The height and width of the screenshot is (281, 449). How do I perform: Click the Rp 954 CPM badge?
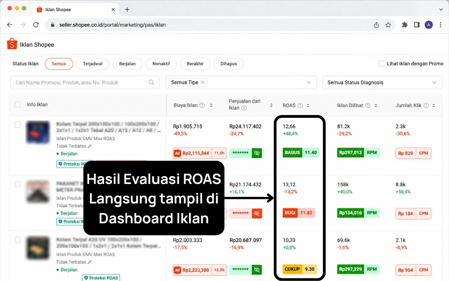click(413, 270)
